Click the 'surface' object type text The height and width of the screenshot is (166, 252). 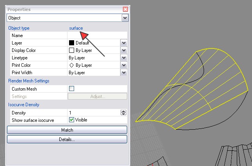(x=76, y=28)
